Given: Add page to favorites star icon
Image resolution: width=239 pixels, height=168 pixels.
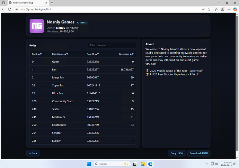Looking at the screenshot, I should pos(209,9).
